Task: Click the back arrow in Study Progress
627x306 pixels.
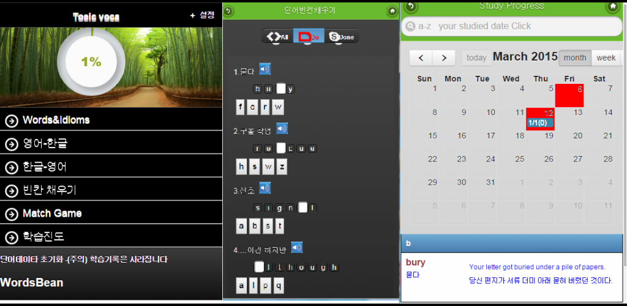Action: (x=411, y=6)
